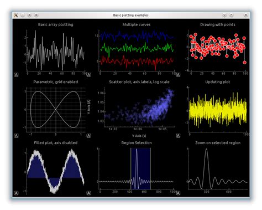Click auto-range A button of Parametric grid plot

[x=16, y=136]
